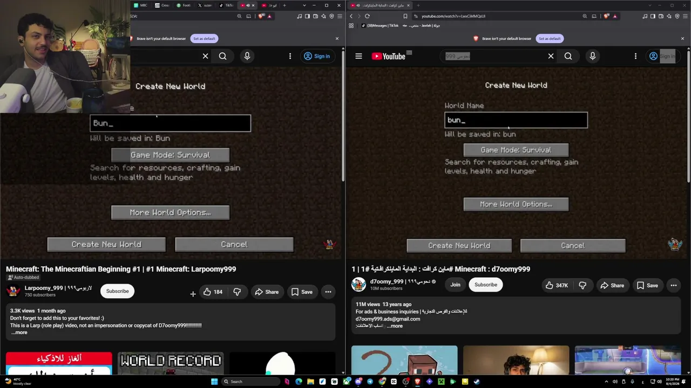The height and width of the screenshot is (388, 691).
Task: Run search with magnifier in d7oomy999 window
Action: (x=568, y=56)
